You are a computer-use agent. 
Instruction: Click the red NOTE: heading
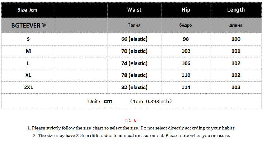pos(131,120)
